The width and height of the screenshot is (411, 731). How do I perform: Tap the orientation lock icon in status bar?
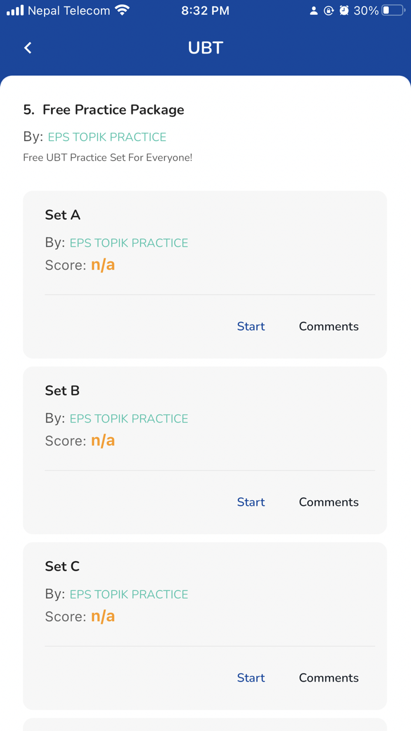[x=329, y=9]
